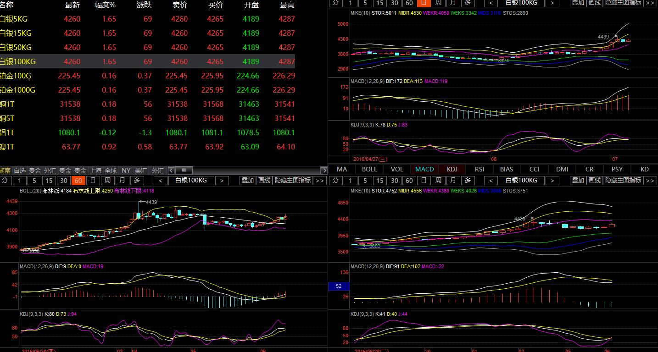The width and height of the screenshot is (658, 352).
Task: Click the >> button in bottom-right chart toolbar
Action: (x=650, y=181)
